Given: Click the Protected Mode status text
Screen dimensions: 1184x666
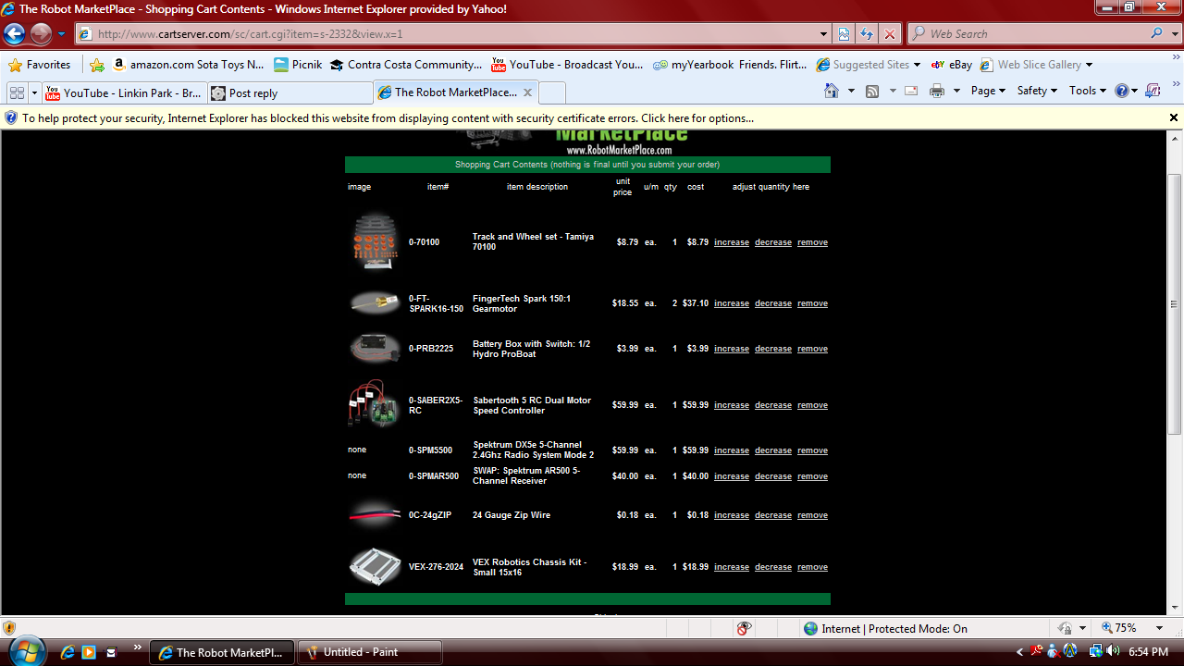Looking at the screenshot, I should click(x=894, y=628).
